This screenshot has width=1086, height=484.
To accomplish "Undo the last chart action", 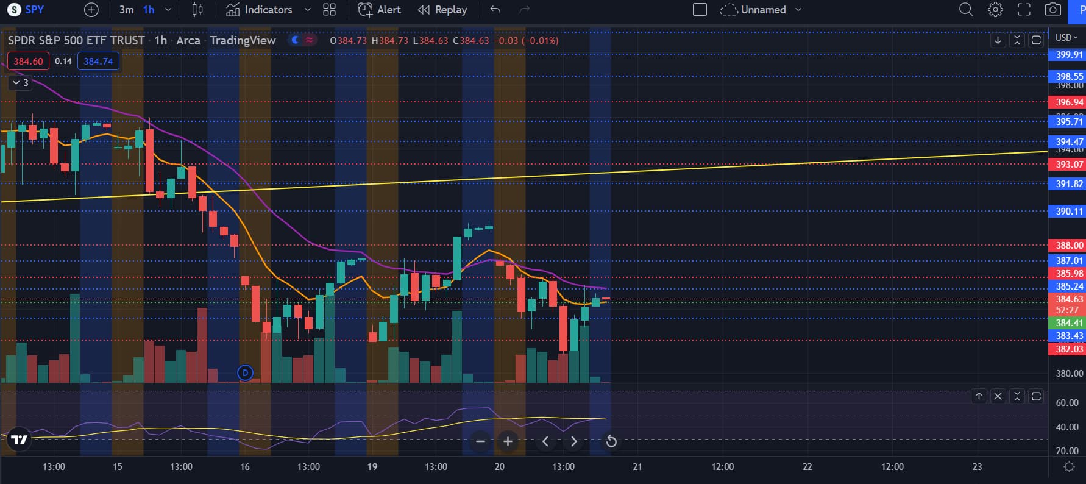I will pos(495,10).
